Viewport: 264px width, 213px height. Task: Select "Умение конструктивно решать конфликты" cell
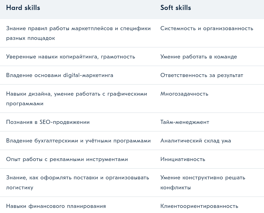click(203, 183)
